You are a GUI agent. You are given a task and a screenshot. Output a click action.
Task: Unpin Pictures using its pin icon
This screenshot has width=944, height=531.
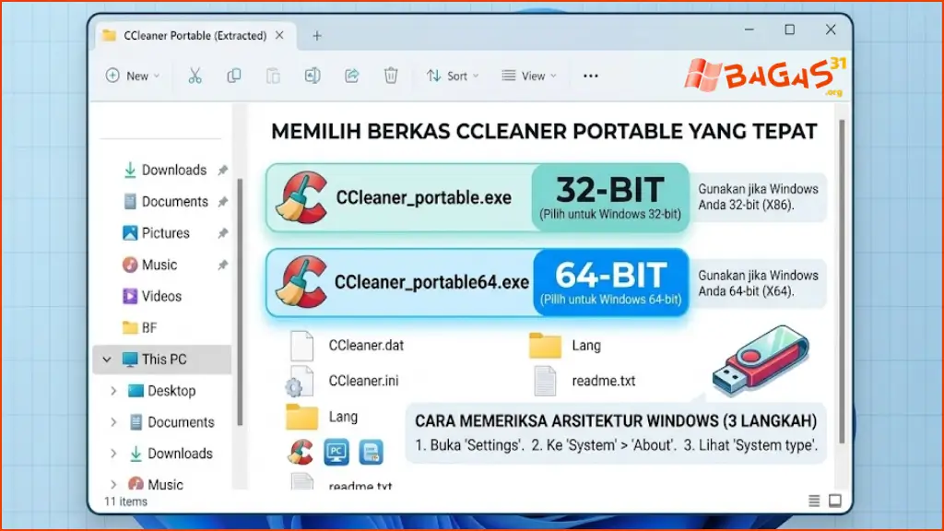tap(223, 233)
